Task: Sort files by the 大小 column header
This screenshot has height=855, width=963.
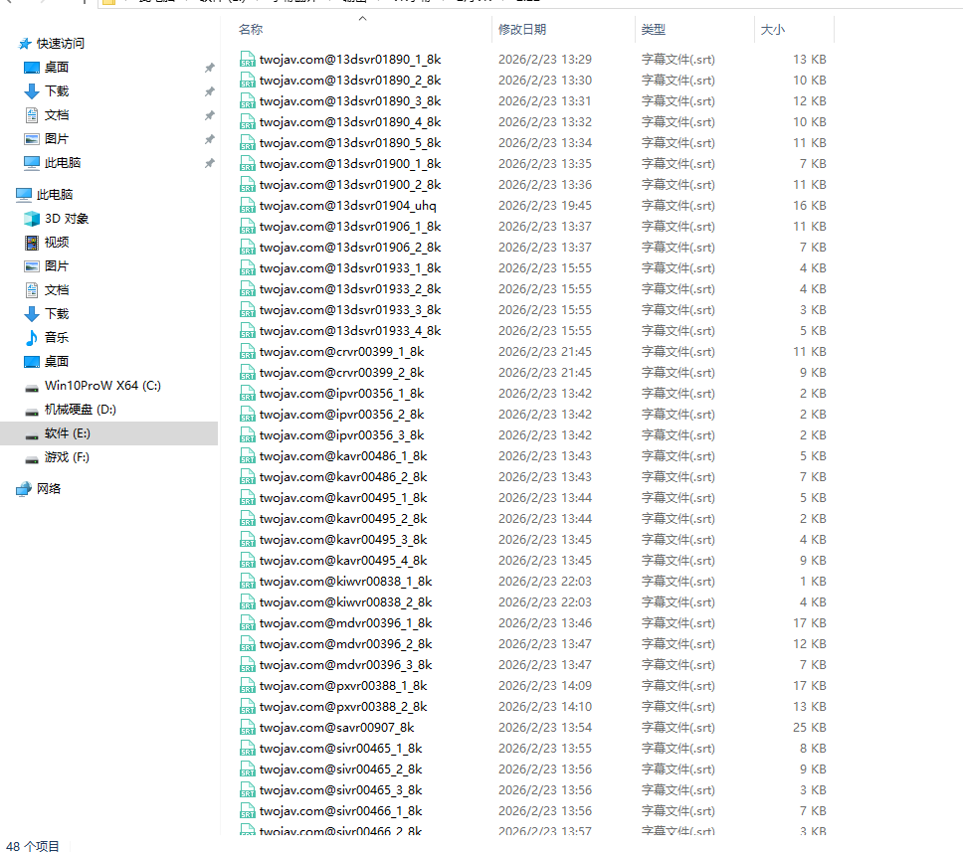Action: [x=773, y=30]
